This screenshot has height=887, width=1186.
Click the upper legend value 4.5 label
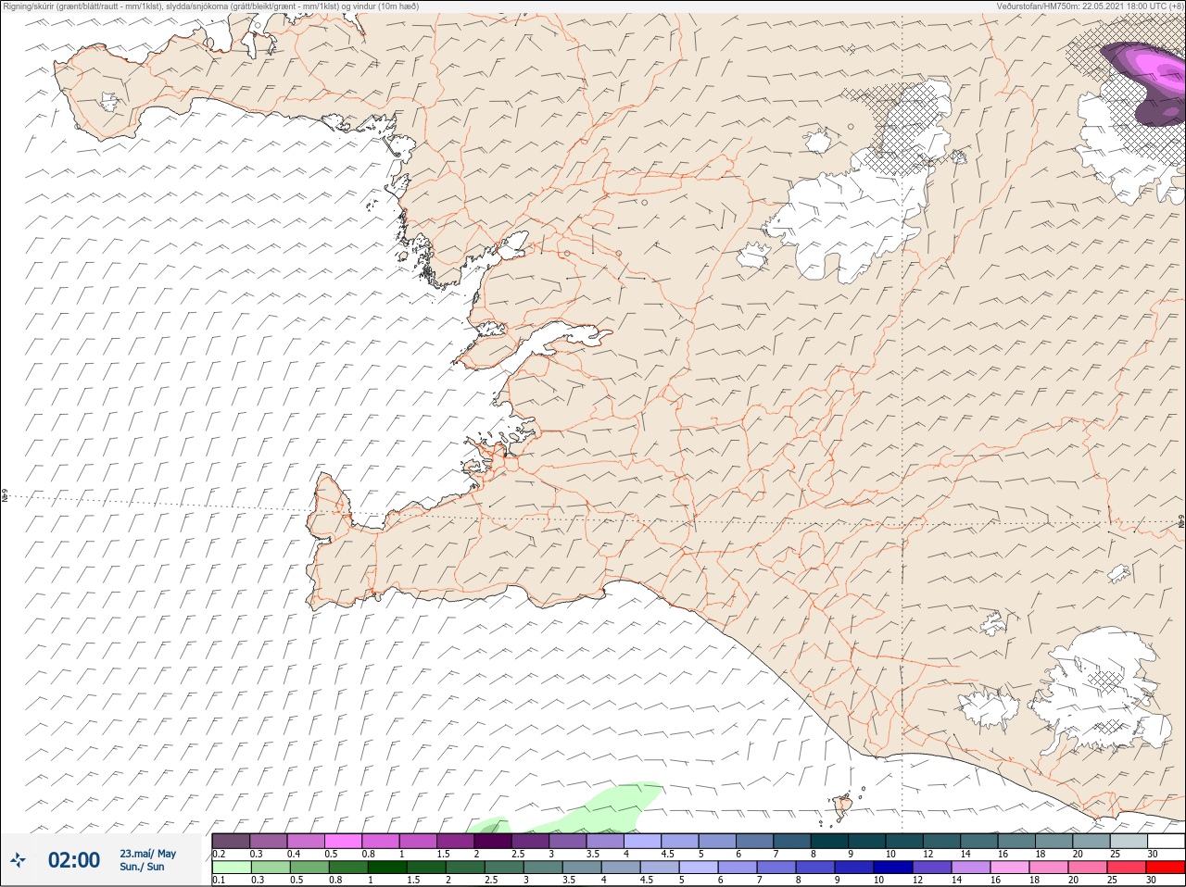(x=667, y=854)
